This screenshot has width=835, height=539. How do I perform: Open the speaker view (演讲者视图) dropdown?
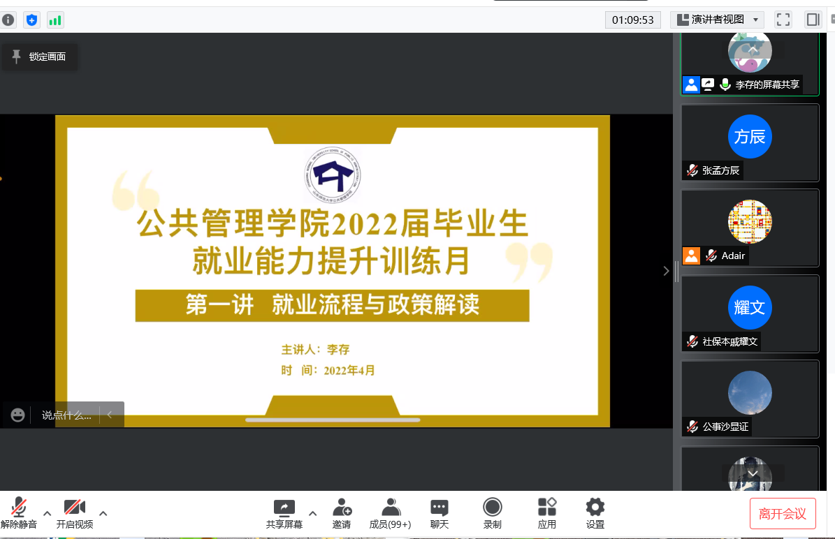coord(717,20)
